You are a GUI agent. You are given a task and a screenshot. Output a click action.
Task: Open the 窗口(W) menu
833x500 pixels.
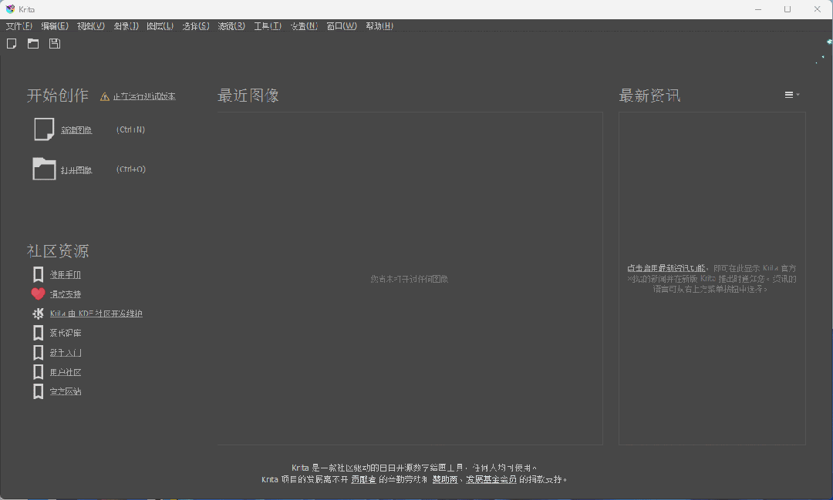click(x=342, y=26)
